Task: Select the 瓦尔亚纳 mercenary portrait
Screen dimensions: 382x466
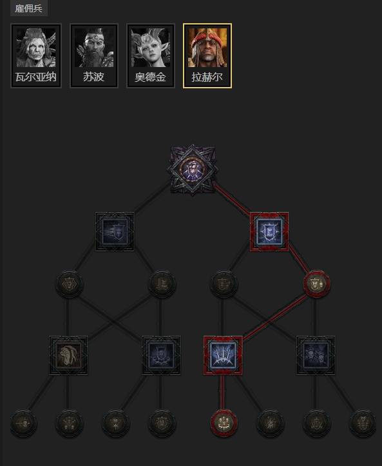Action: (x=36, y=56)
